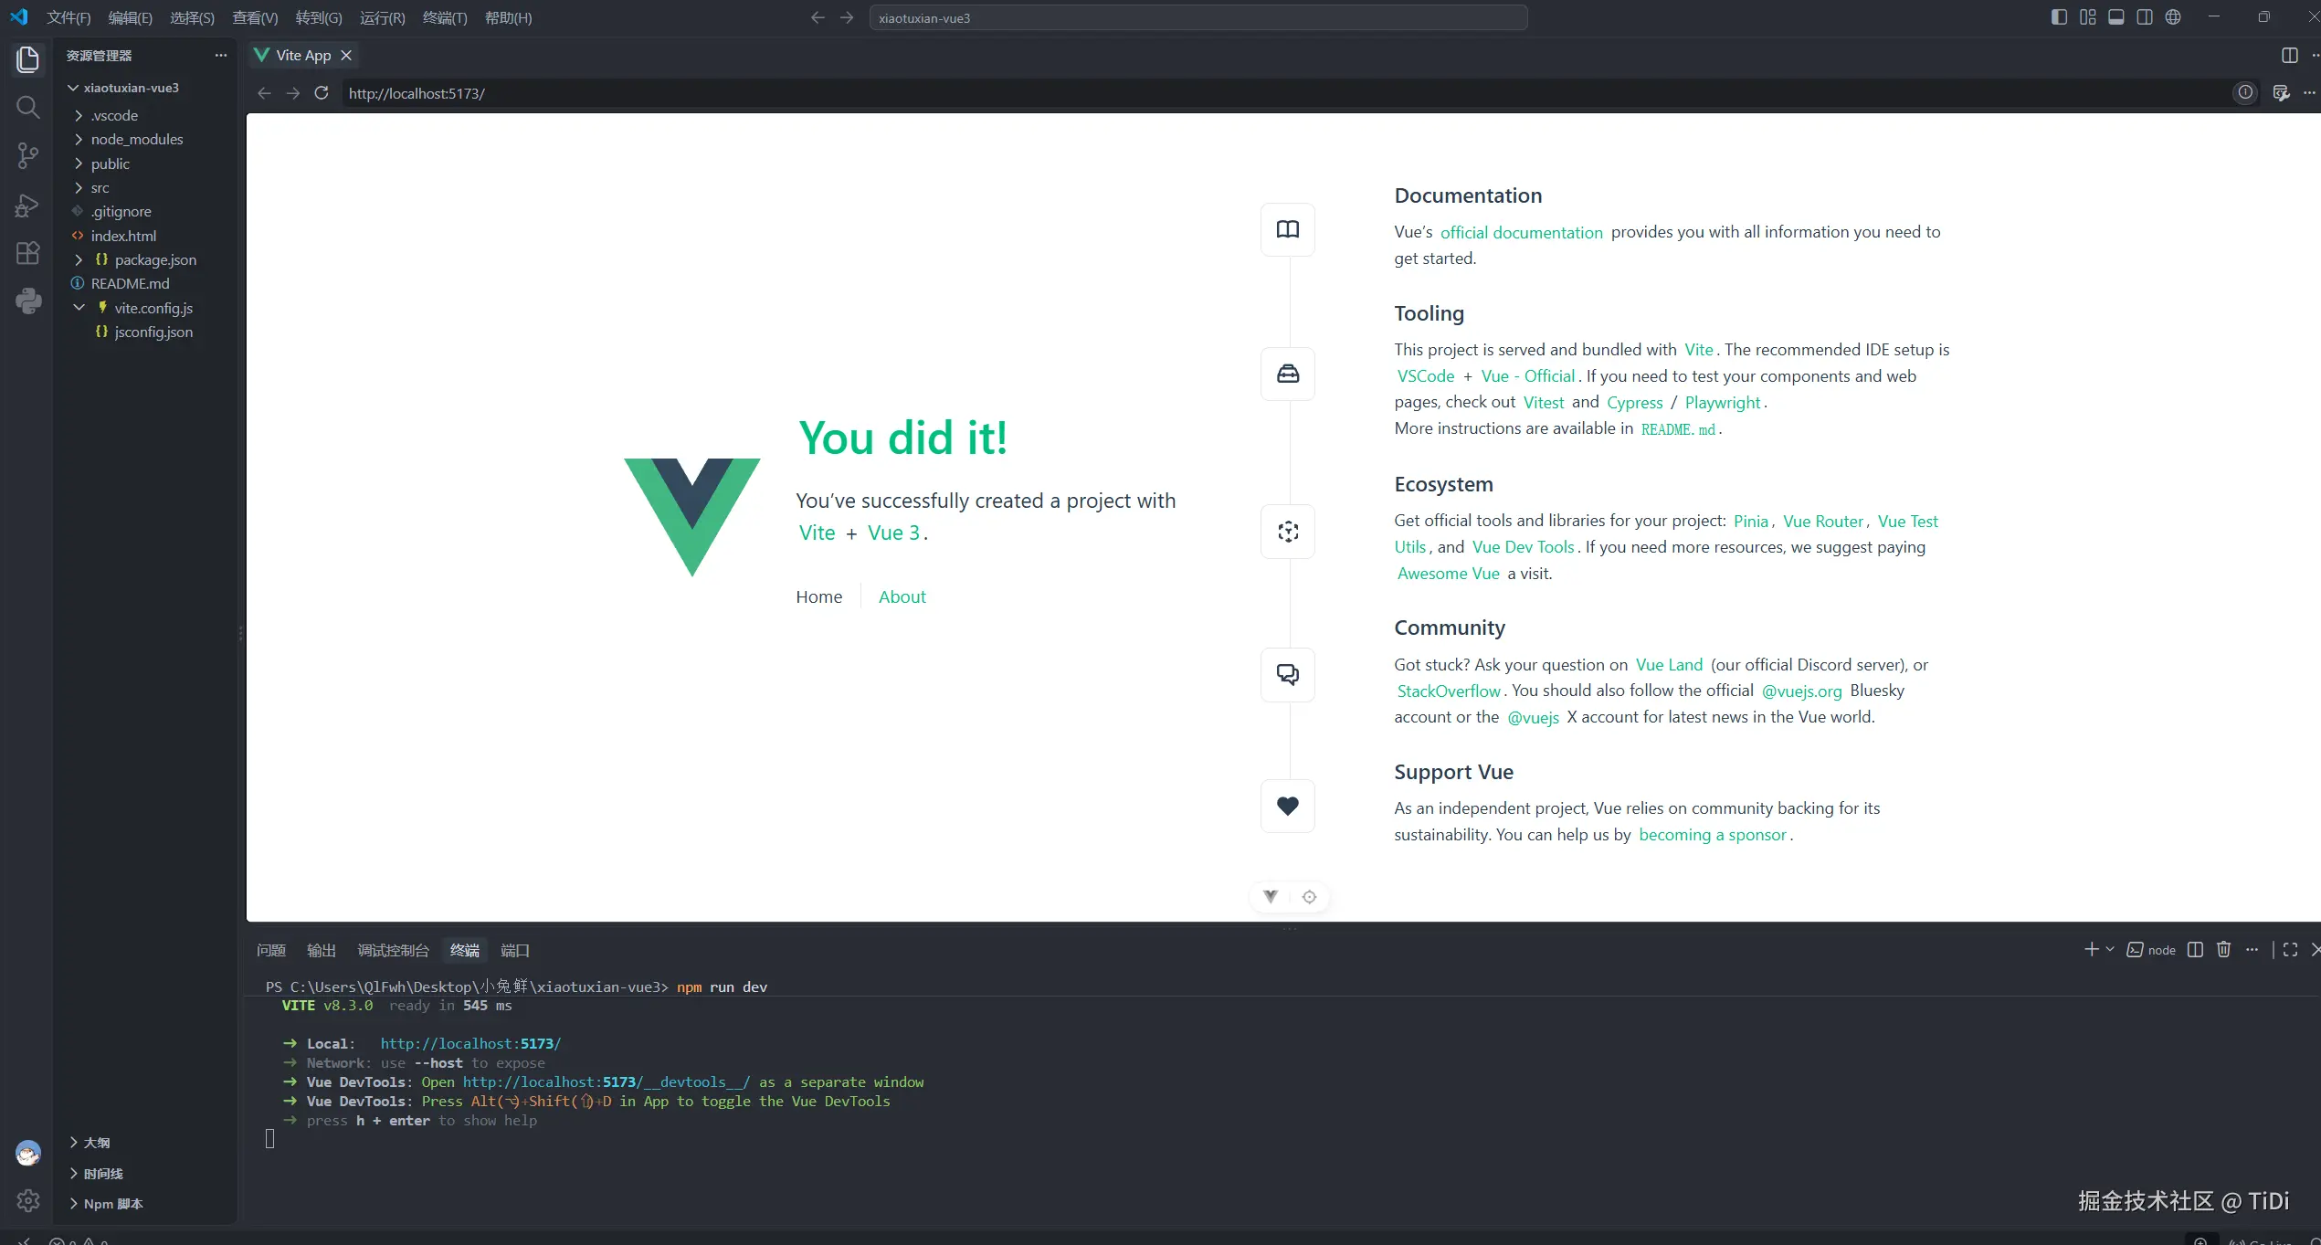Maximize the terminal panel size
The height and width of the screenshot is (1245, 2321).
(2290, 950)
